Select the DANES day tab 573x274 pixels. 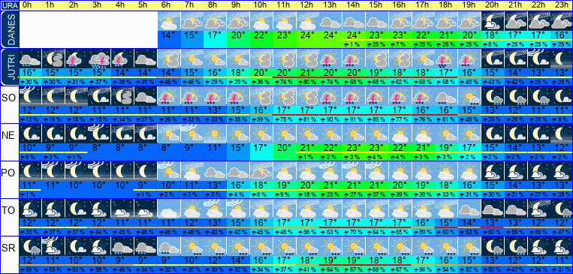click(x=9, y=29)
